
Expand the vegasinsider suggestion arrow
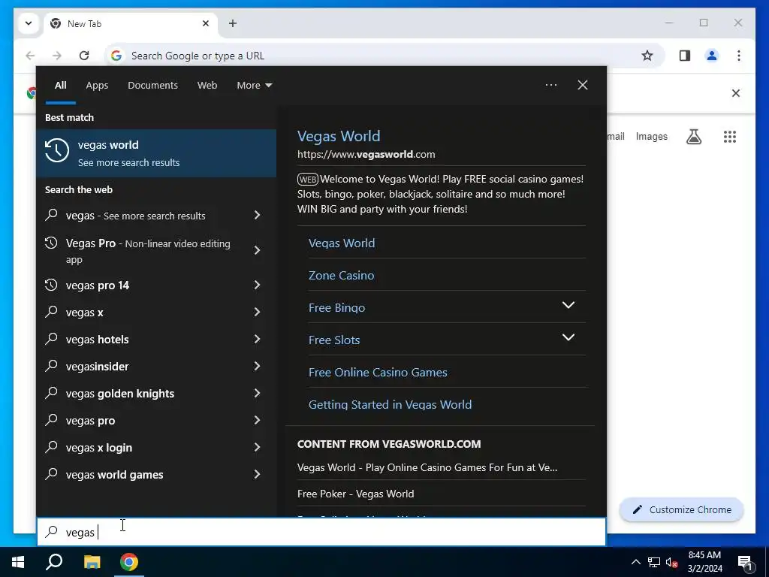pyautogui.click(x=257, y=366)
